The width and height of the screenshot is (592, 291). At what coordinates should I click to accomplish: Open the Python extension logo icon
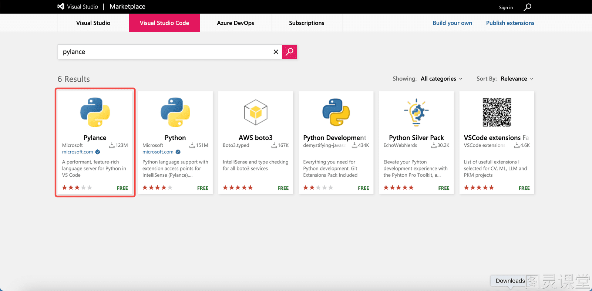click(175, 112)
